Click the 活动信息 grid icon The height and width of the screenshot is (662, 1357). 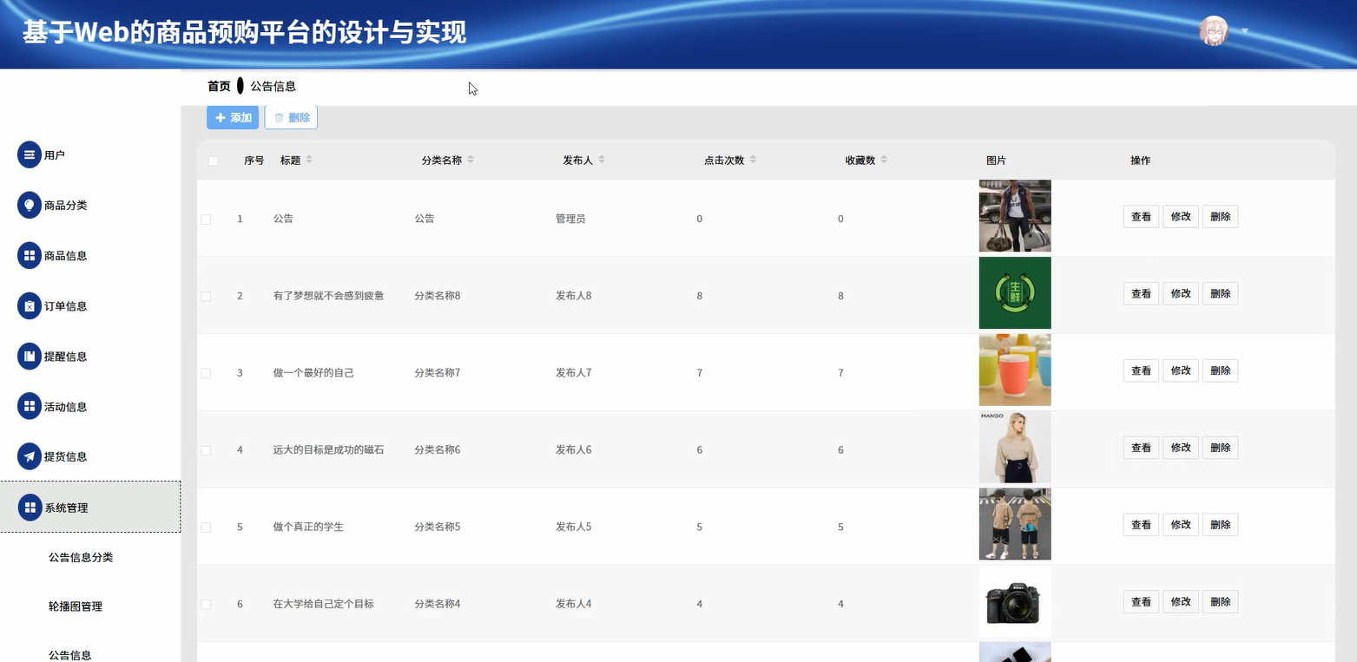coord(30,407)
